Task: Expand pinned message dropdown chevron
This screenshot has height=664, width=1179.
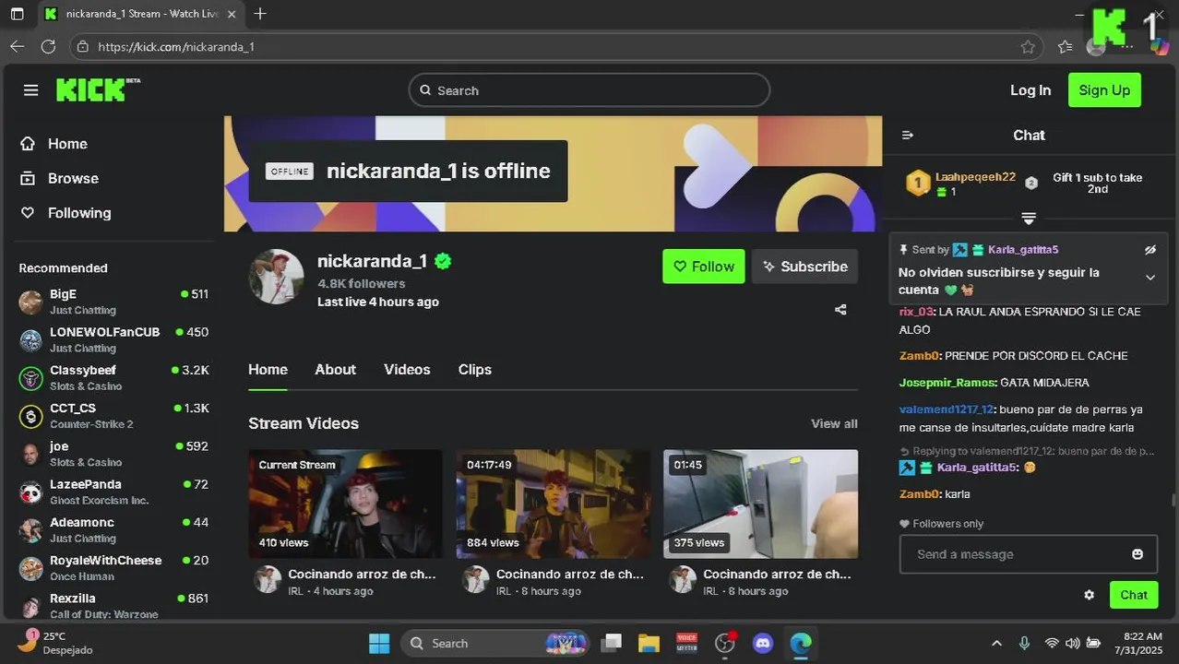Action: 1149,278
